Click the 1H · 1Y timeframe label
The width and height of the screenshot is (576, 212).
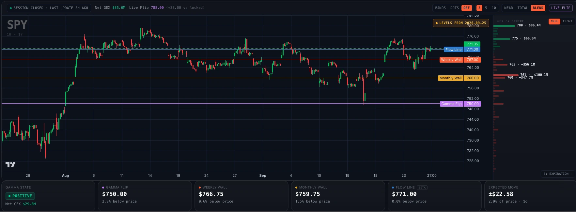click(15, 34)
